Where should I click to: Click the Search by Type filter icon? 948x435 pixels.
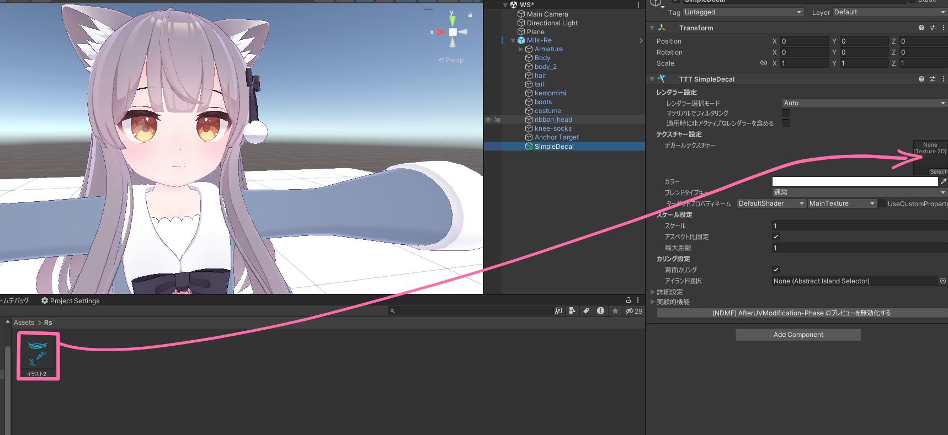[x=572, y=311]
